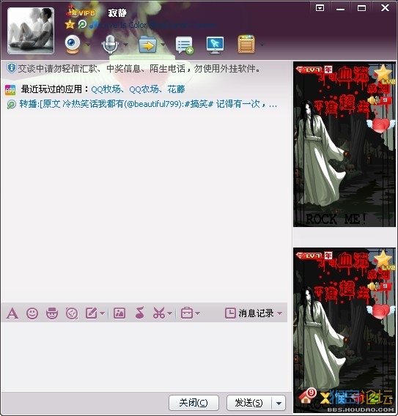Viewport: 398px width, 416px height.
Task: Start a video call with webcam icon
Action: tap(73, 44)
